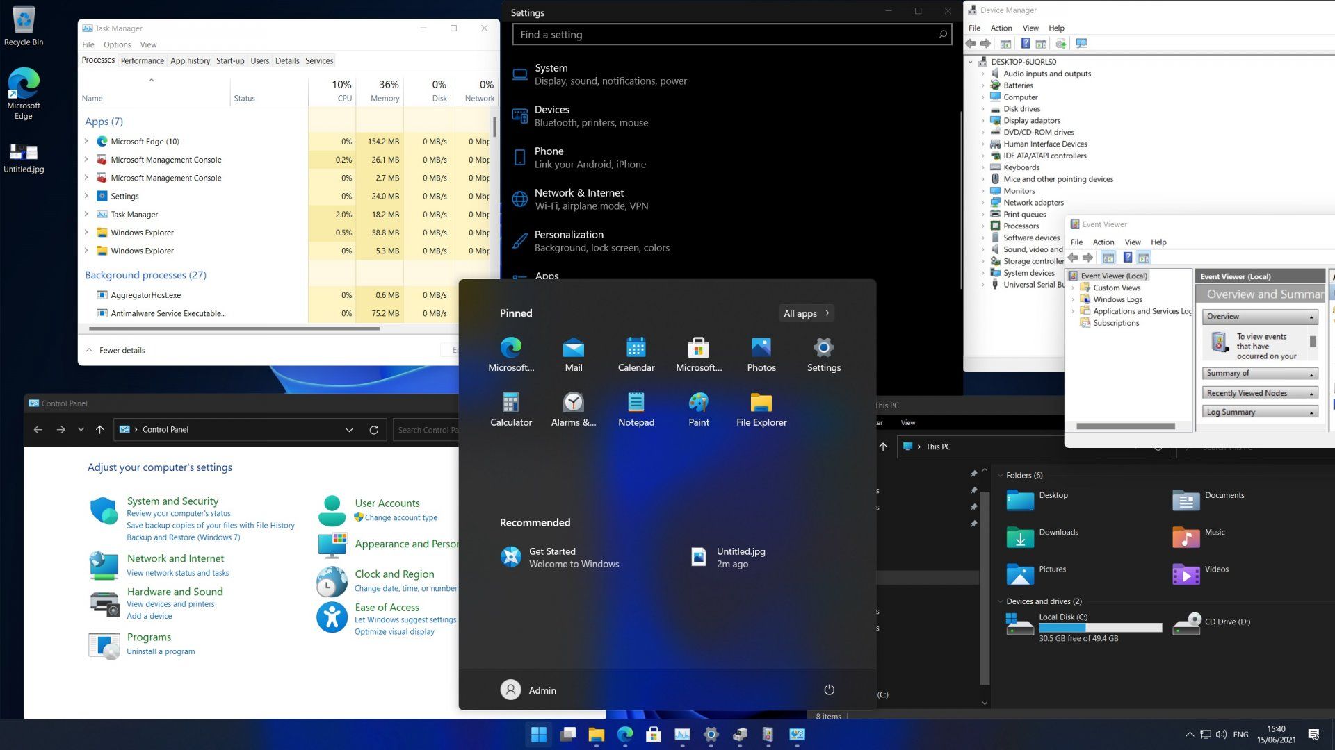Open Calculator from pinned apps
Image resolution: width=1335 pixels, height=750 pixels.
coord(510,408)
